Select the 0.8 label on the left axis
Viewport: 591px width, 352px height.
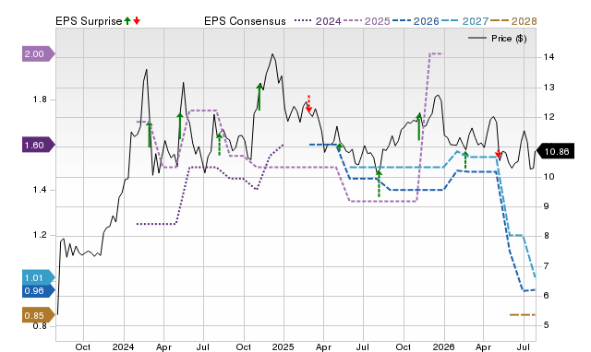(x=40, y=325)
